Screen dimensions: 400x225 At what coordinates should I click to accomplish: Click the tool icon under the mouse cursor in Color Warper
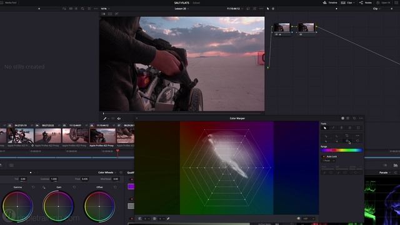[347, 141]
